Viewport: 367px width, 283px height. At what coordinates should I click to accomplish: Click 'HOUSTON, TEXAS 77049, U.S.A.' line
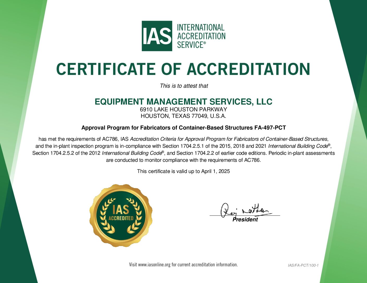pyautogui.click(x=184, y=116)
